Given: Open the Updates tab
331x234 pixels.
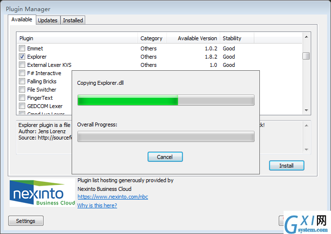Looking at the screenshot, I should coord(48,20).
